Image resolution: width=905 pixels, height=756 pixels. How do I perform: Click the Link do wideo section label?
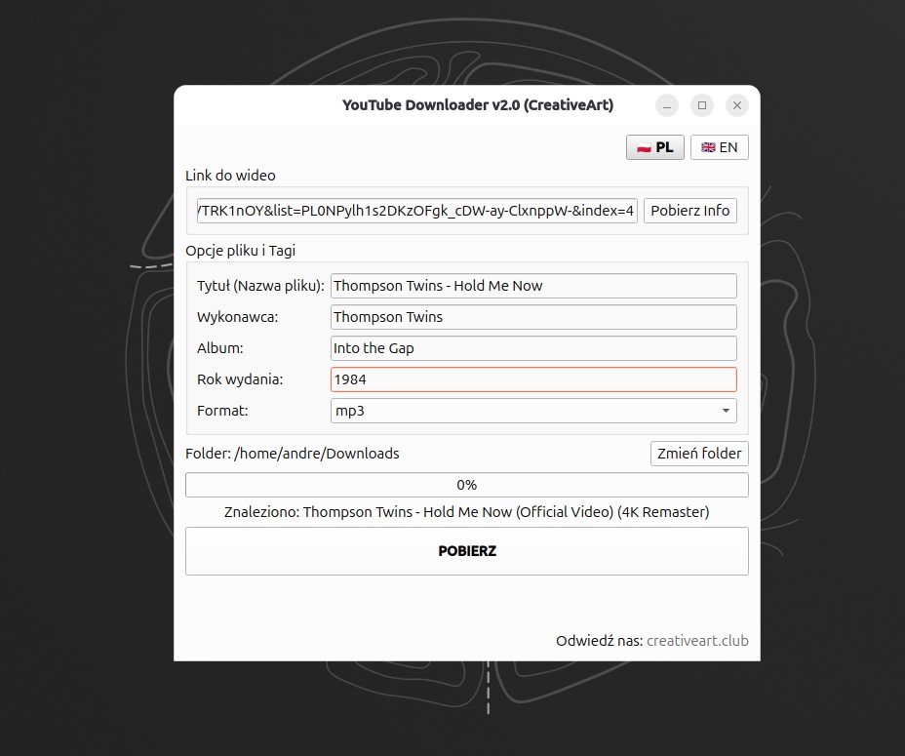231,176
